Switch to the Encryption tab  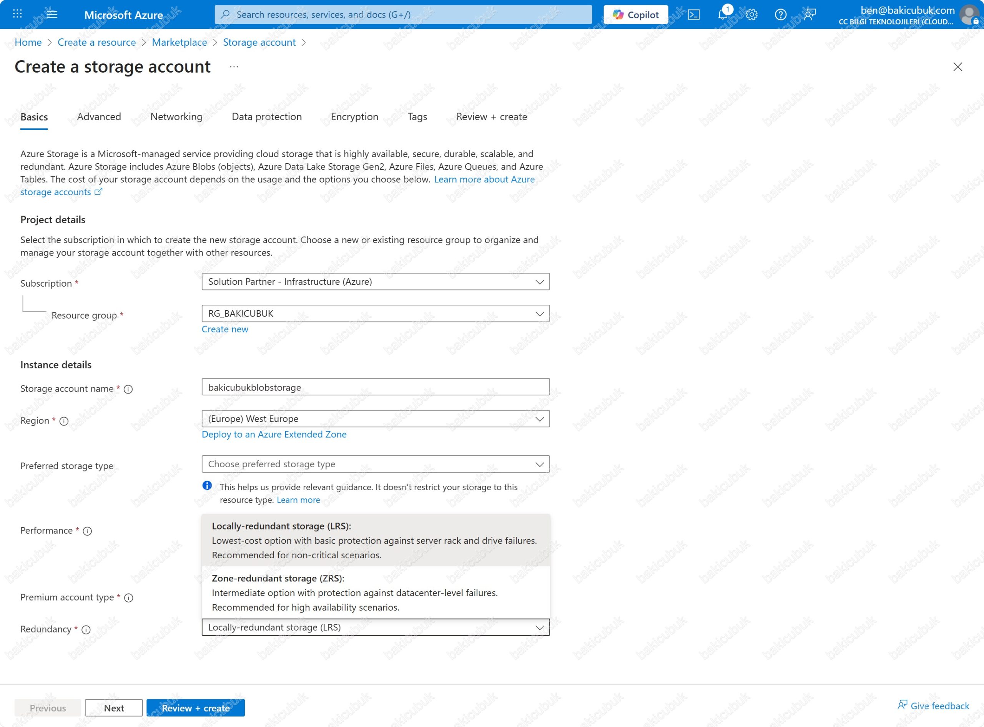(354, 116)
